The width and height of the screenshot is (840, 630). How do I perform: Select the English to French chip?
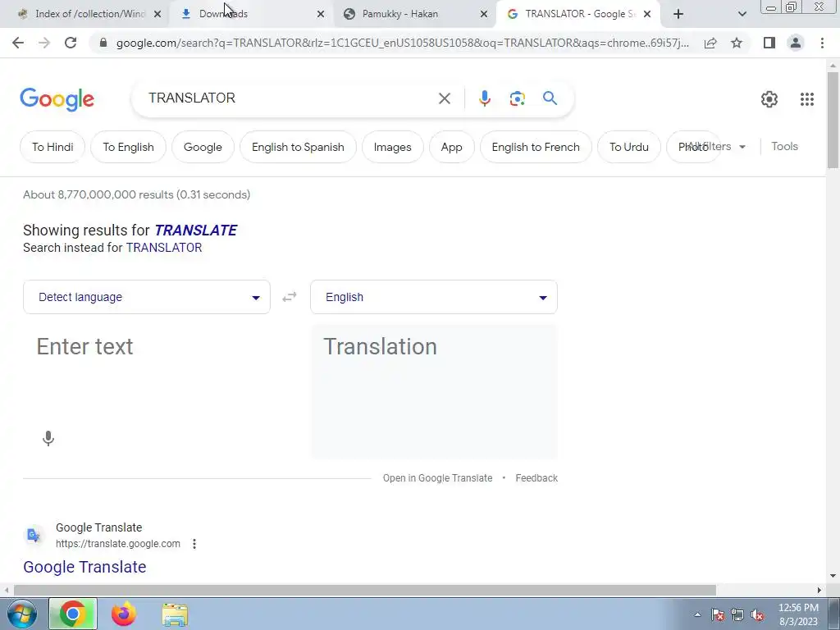[x=536, y=147]
